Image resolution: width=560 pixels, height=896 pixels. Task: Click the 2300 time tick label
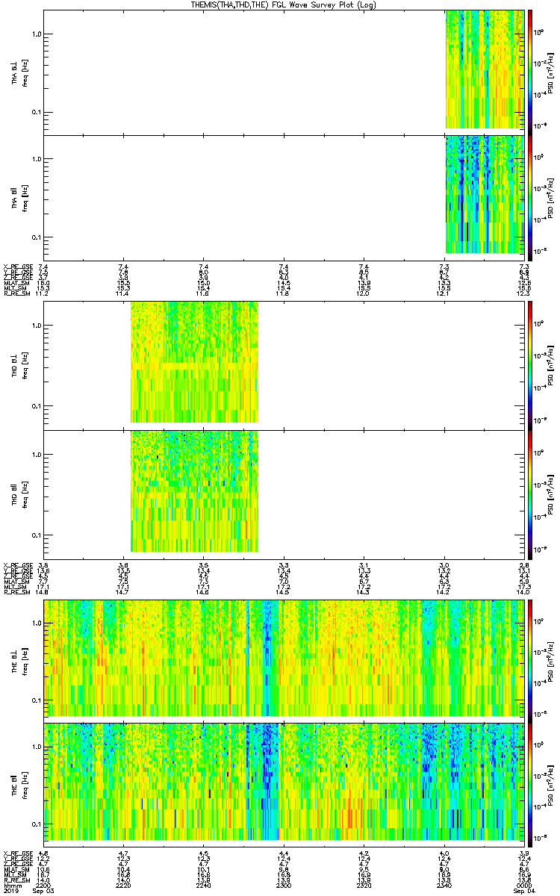[x=284, y=886]
